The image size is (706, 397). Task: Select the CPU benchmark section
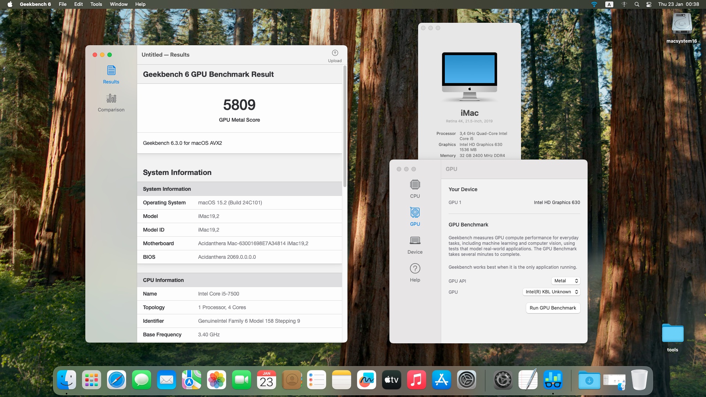(415, 189)
